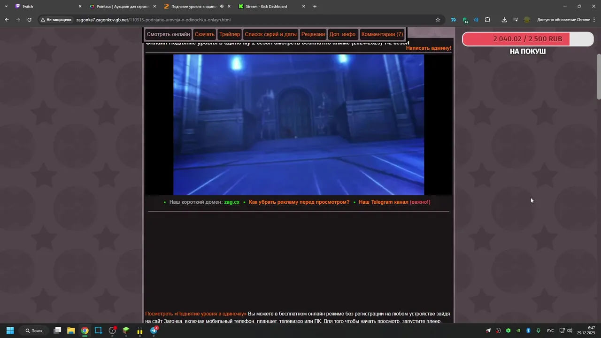The width and height of the screenshot is (601, 338).
Task: Open Telegram from the taskbar
Action: (154, 330)
